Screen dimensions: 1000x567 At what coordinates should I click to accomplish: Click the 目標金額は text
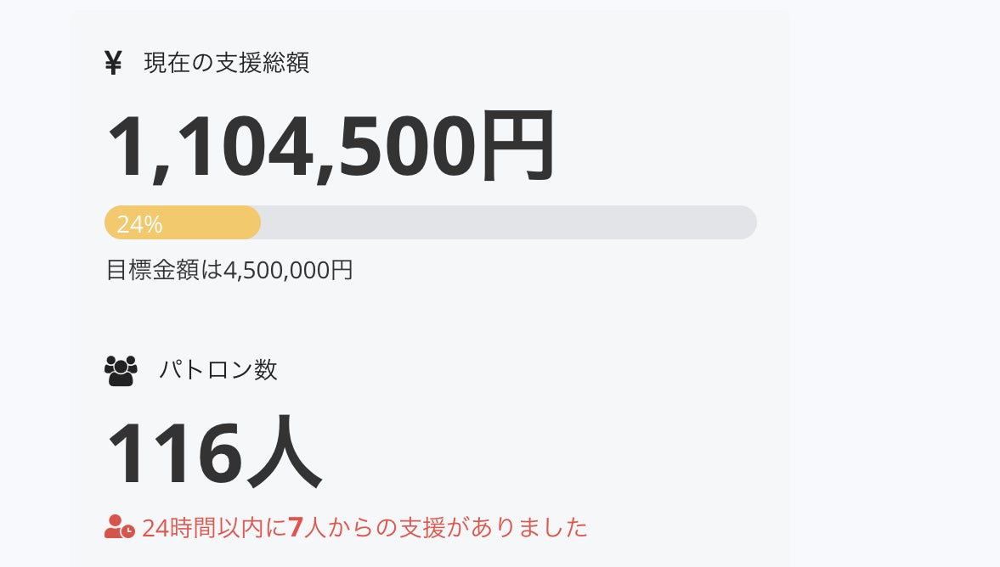coord(164,271)
